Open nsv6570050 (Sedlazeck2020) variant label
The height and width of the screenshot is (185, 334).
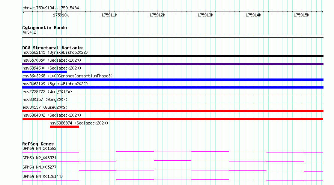tap(52, 60)
